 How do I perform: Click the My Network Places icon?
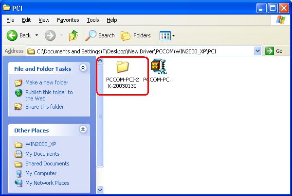point(18,183)
